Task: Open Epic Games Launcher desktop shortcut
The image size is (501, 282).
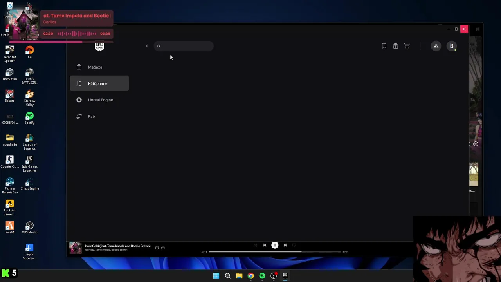Action: 29,164
